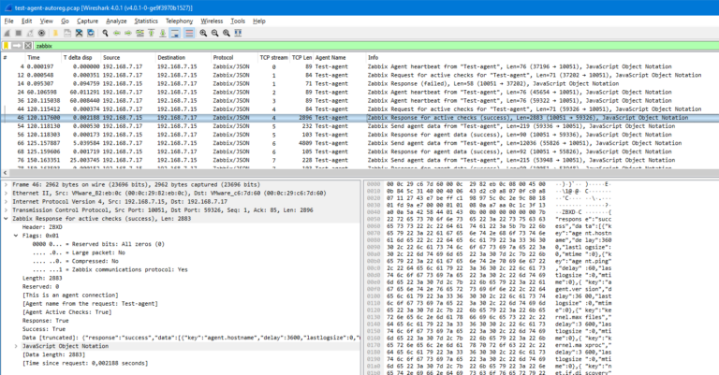Select packet 4 heartbeat row
The image size is (719, 375).
pyautogui.click(x=359, y=66)
